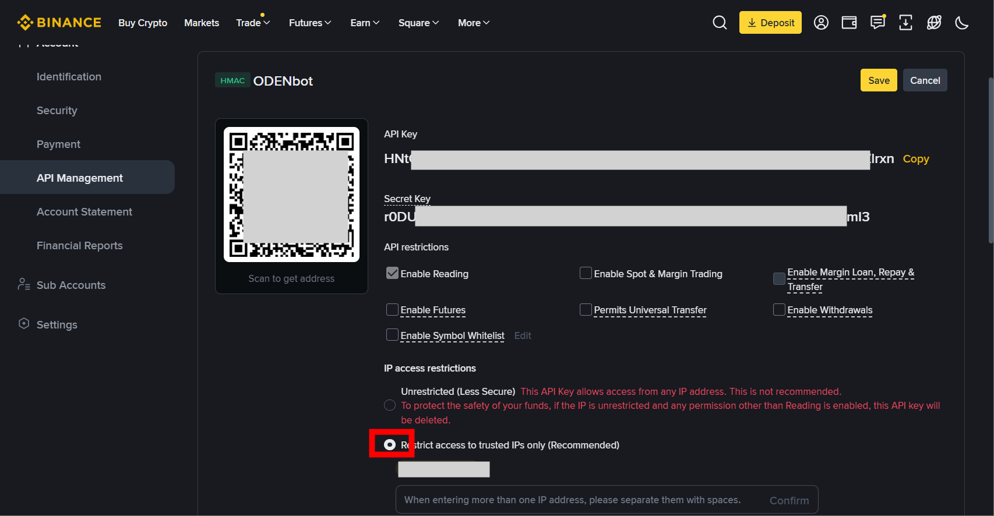Open the wallet icon

coord(849,23)
